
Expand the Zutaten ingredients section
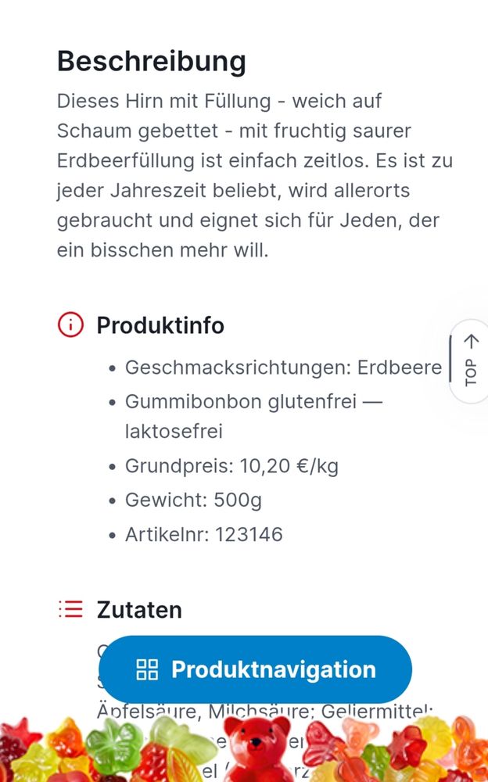click(139, 609)
